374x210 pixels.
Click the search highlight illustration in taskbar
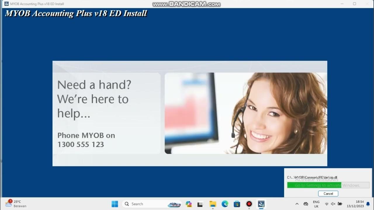click(174, 204)
